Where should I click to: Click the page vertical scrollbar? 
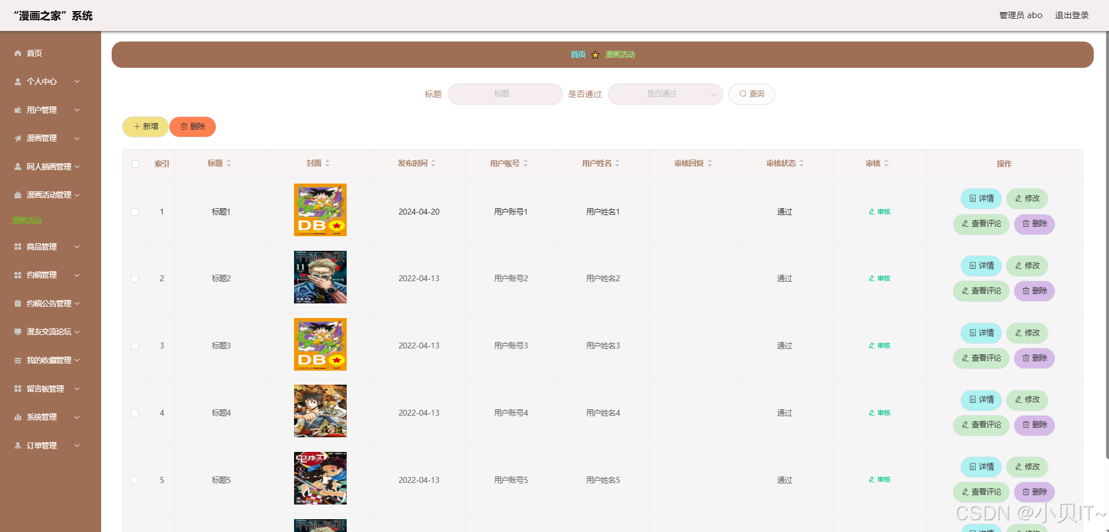pyautogui.click(x=1106, y=246)
